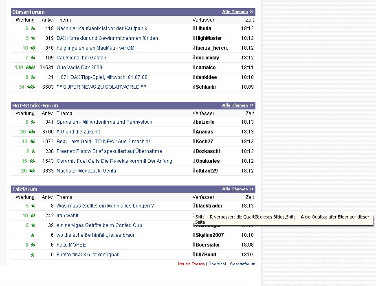Viewport: 376px width, 286px height.
Task: Open the Ceramic Fuel Cells thread
Action: point(114,161)
